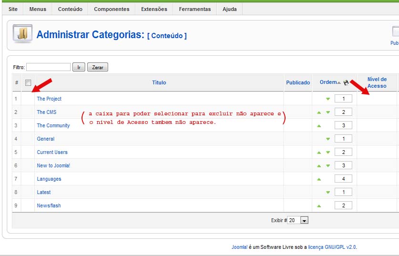Move Current Users up in order
399x256 pixels.
click(x=319, y=153)
